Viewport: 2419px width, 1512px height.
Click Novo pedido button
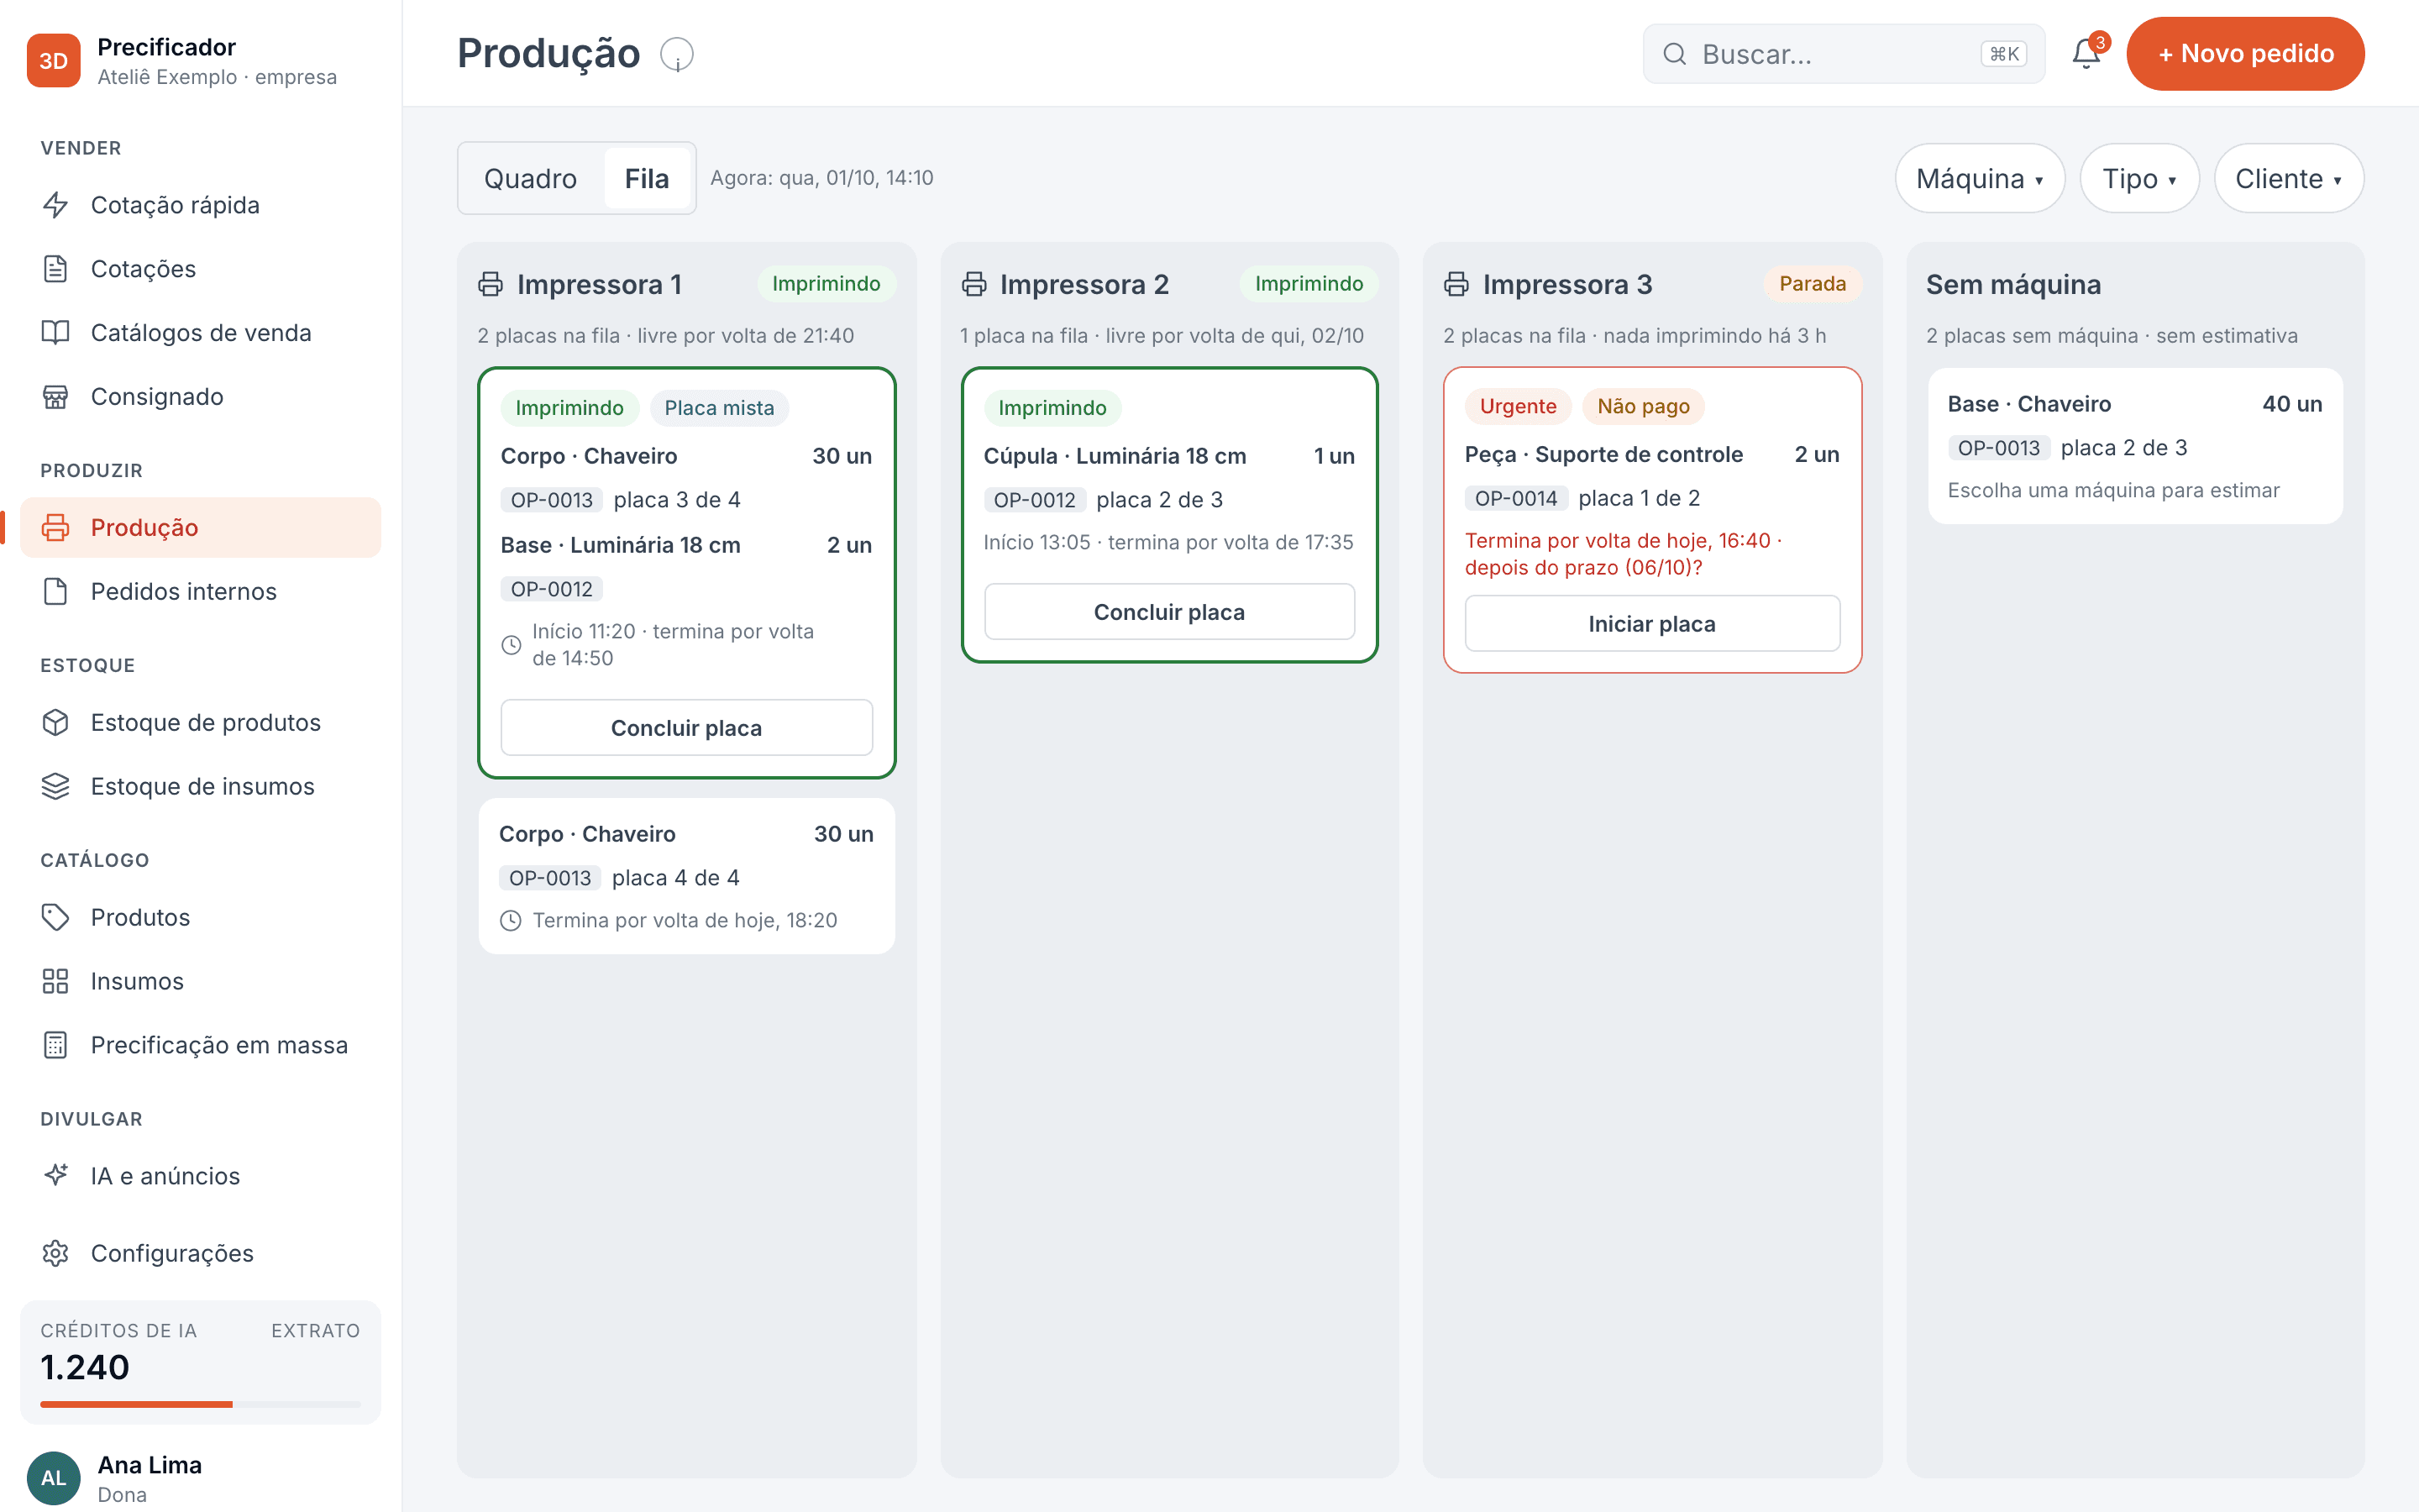[2245, 54]
